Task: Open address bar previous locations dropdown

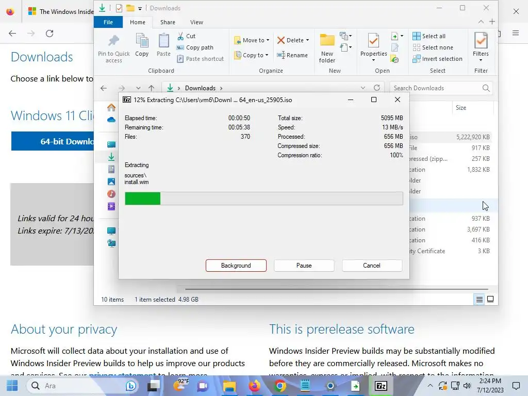Action: pyautogui.click(x=362, y=88)
